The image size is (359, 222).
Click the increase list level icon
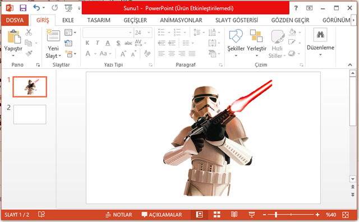tap(172, 43)
